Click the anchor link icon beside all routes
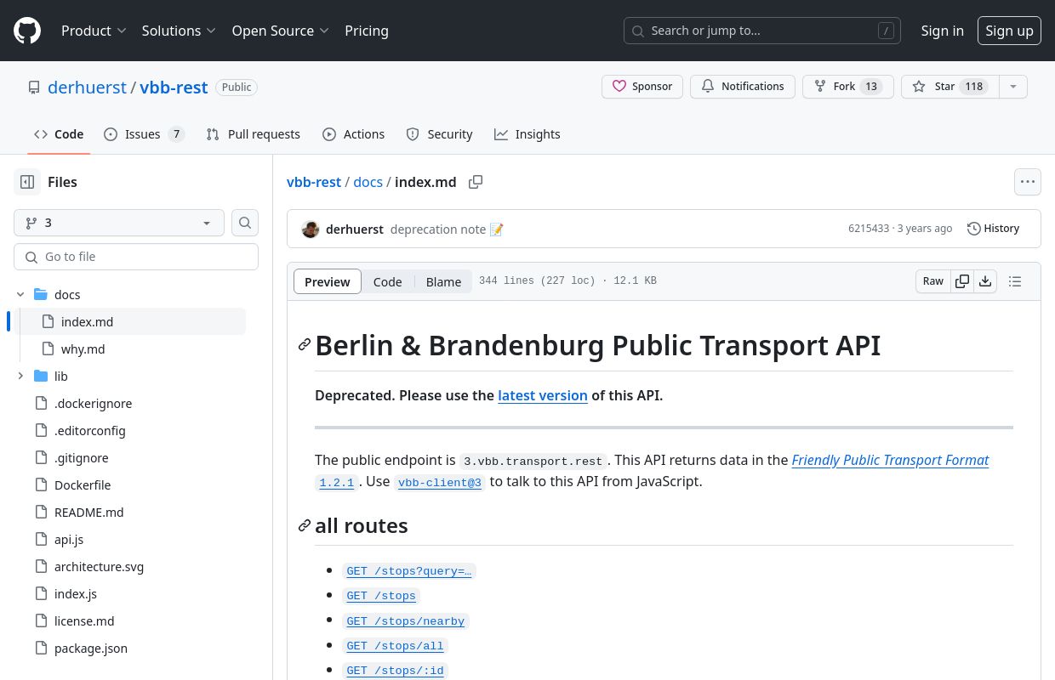Screen dimensions: 1055x680 (x=304, y=526)
